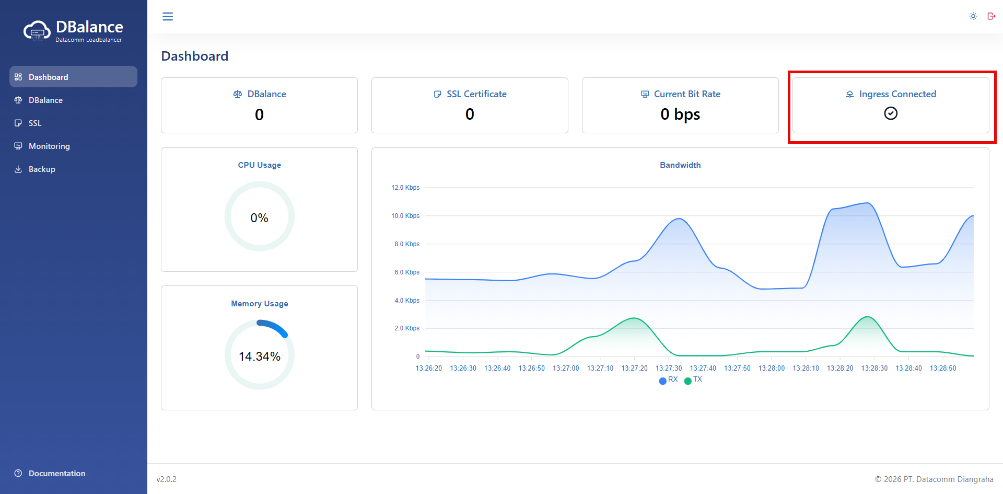Screen dimensions: 1003x494
Task: Toggle the hamburger sidebar menu
Action: pos(168,17)
